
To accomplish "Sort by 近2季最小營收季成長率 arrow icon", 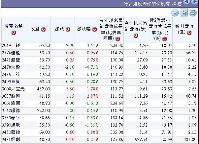I will pos(164,39).
